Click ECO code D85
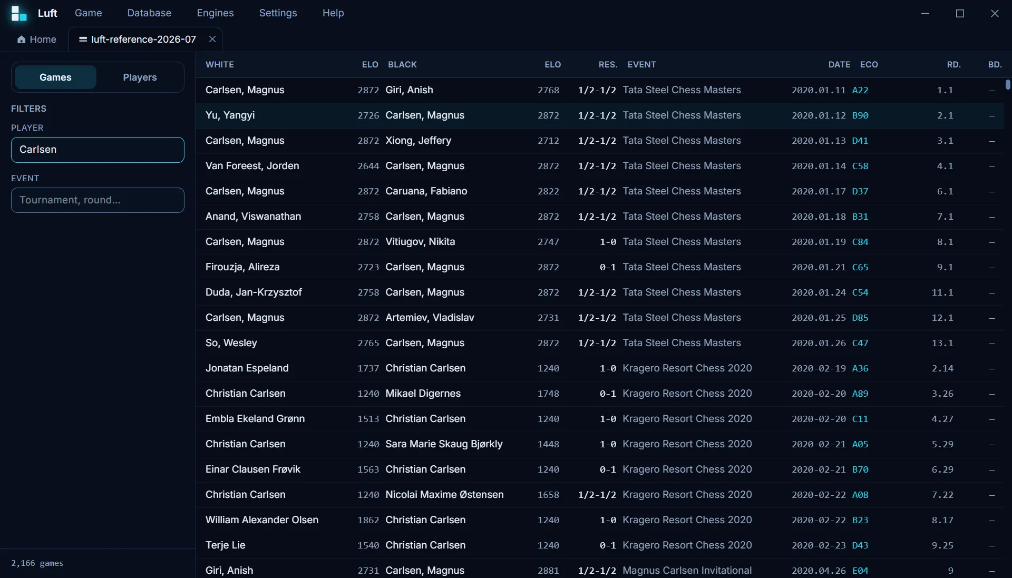The image size is (1012, 578). (860, 318)
